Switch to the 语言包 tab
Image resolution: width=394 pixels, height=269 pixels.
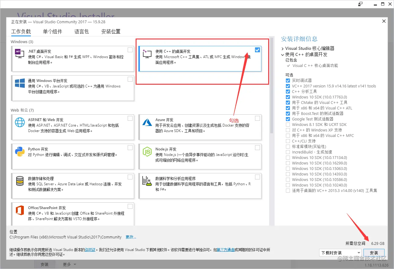(82, 31)
